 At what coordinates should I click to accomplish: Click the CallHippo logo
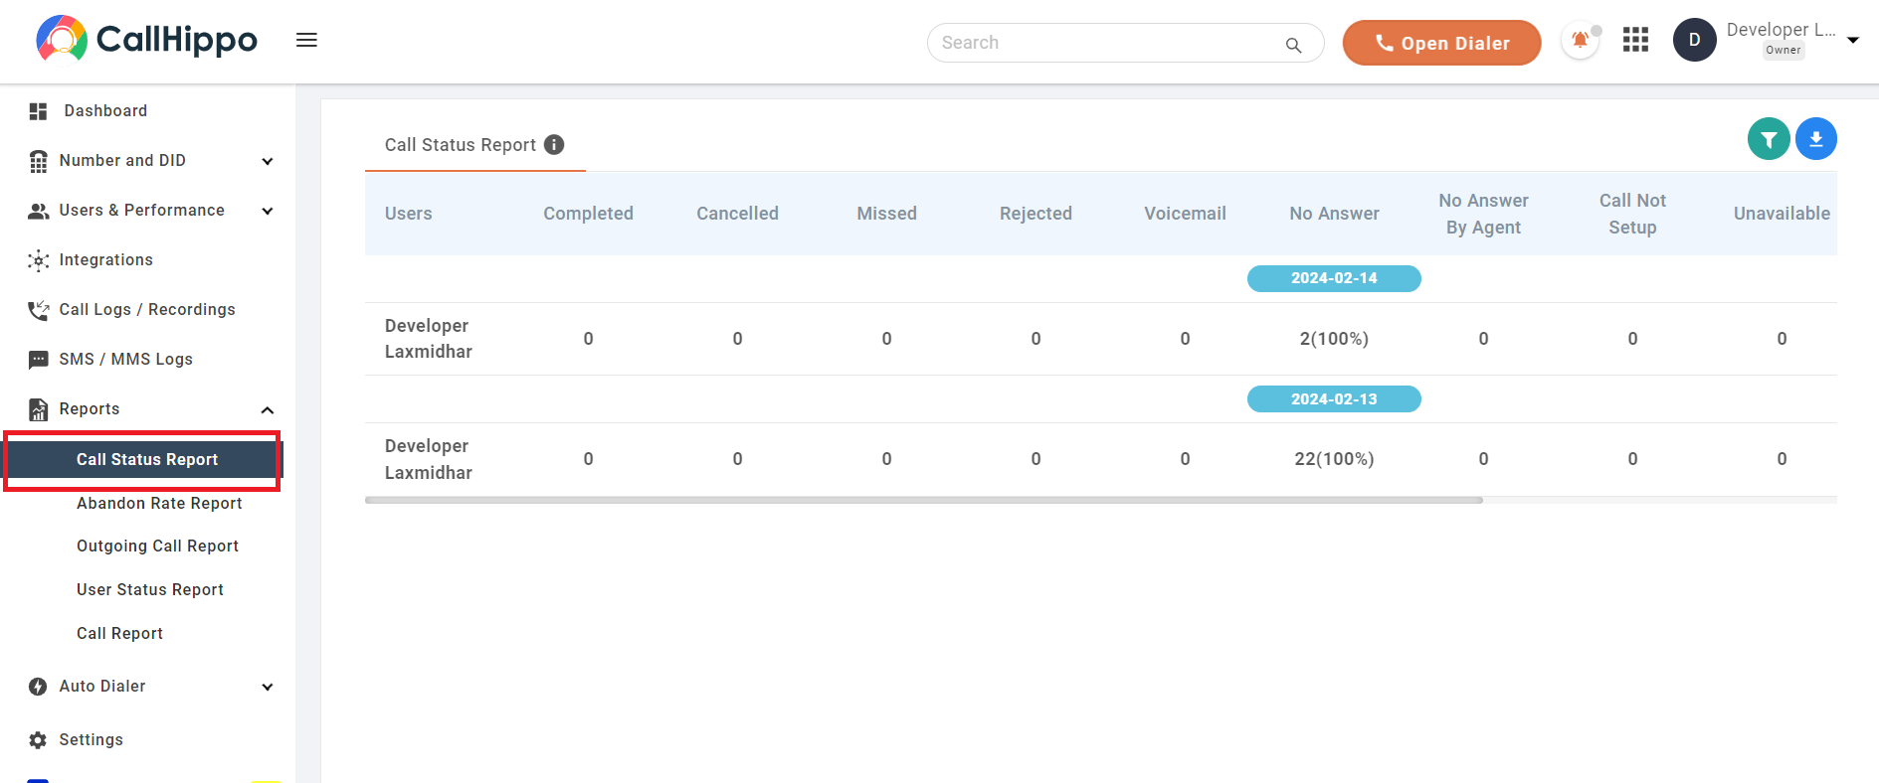pyautogui.click(x=146, y=40)
